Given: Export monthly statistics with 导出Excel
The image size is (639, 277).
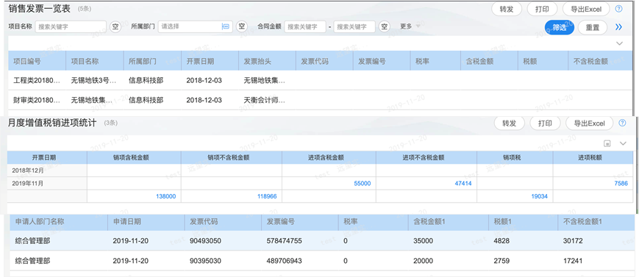Looking at the screenshot, I should click(589, 123).
